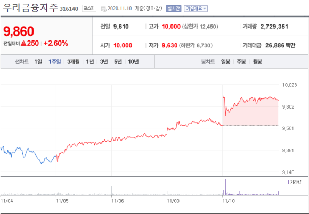The width and height of the screenshot is (309, 214).
Task: Select the 3년 line chart period
Action: [104, 62]
